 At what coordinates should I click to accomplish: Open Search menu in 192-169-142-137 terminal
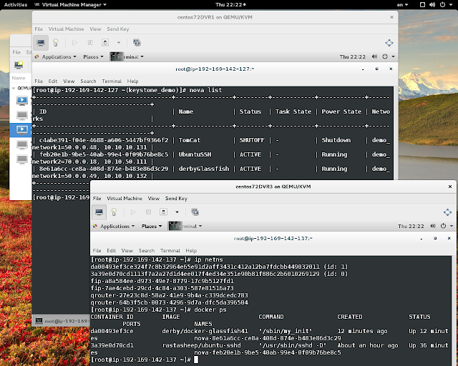click(x=147, y=250)
